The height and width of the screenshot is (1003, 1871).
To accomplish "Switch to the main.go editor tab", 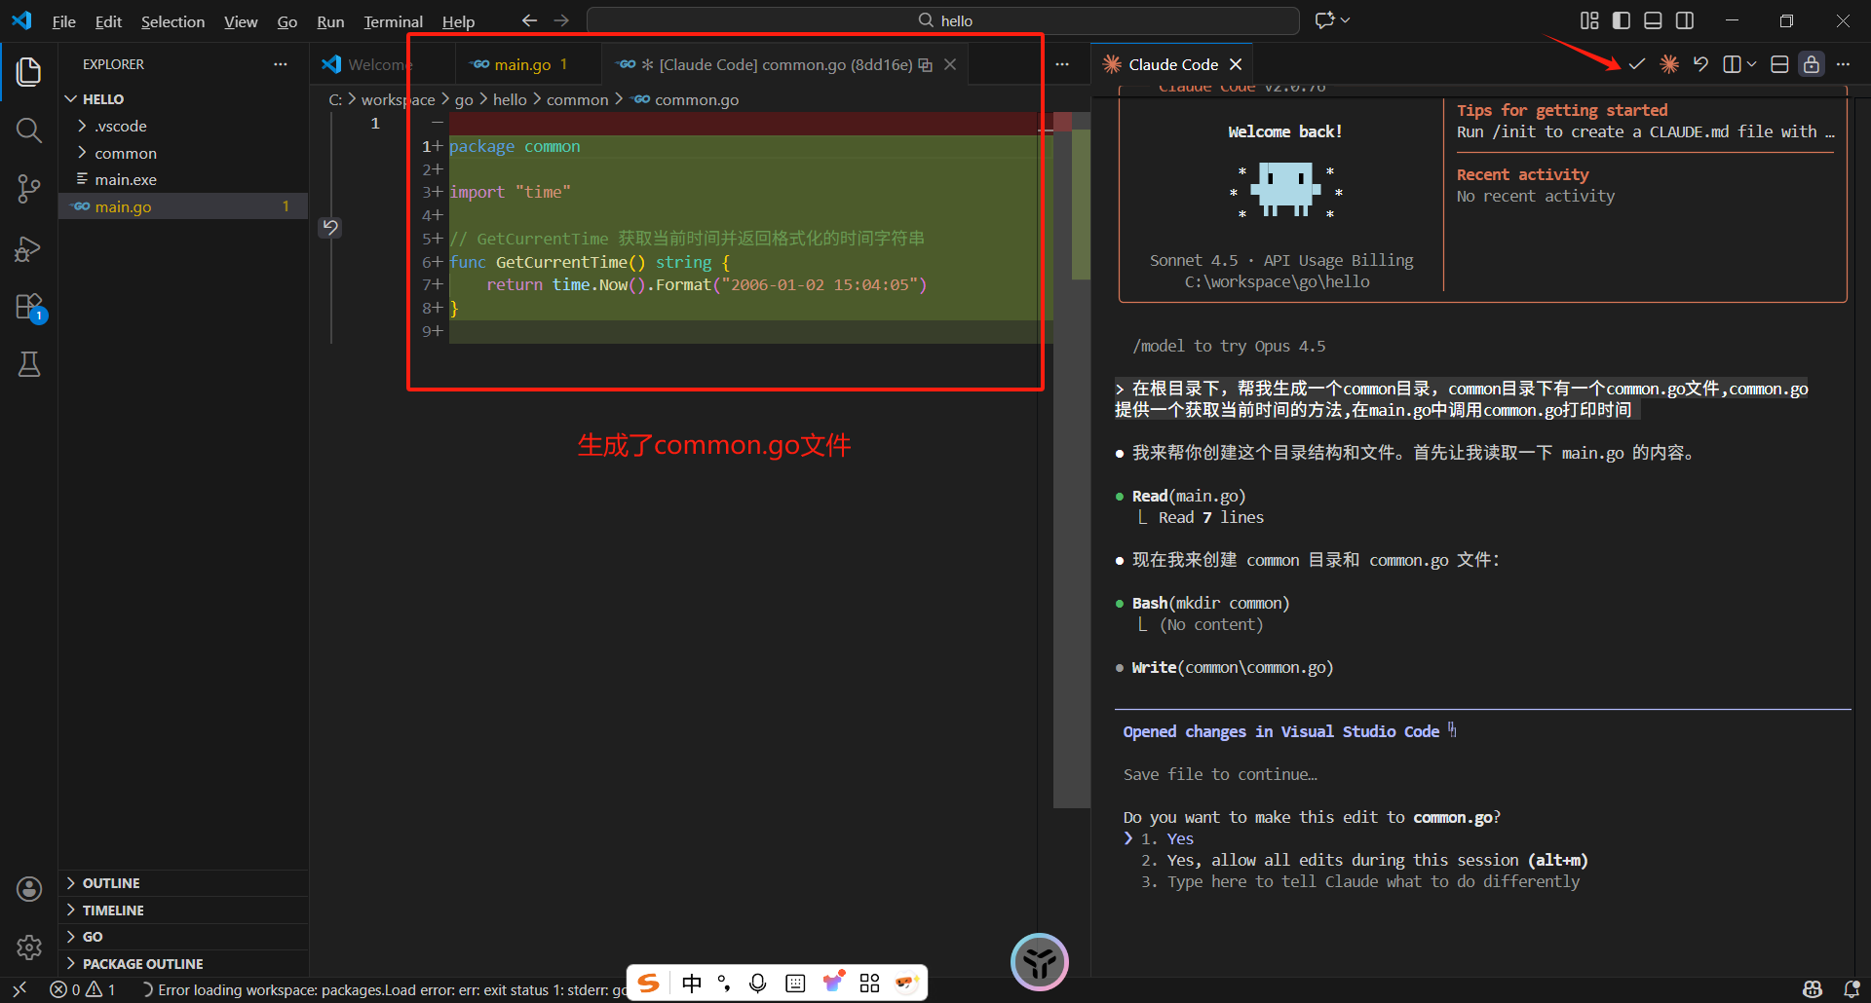I will point(529,64).
